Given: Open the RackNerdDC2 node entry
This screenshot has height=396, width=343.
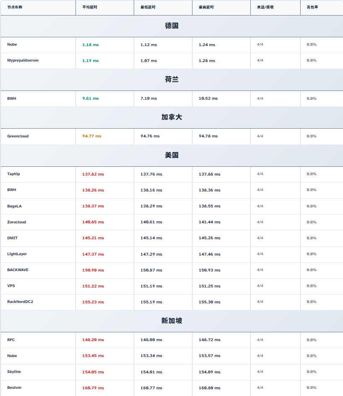Looking at the screenshot, I should pos(20,302).
